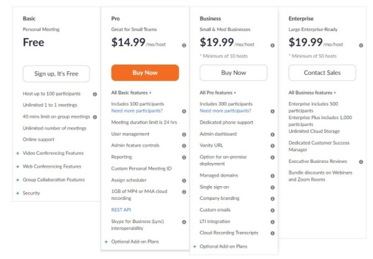Click info icon next to Executive Business Reviews
This screenshot has width=373, height=259.
pos(361,162)
